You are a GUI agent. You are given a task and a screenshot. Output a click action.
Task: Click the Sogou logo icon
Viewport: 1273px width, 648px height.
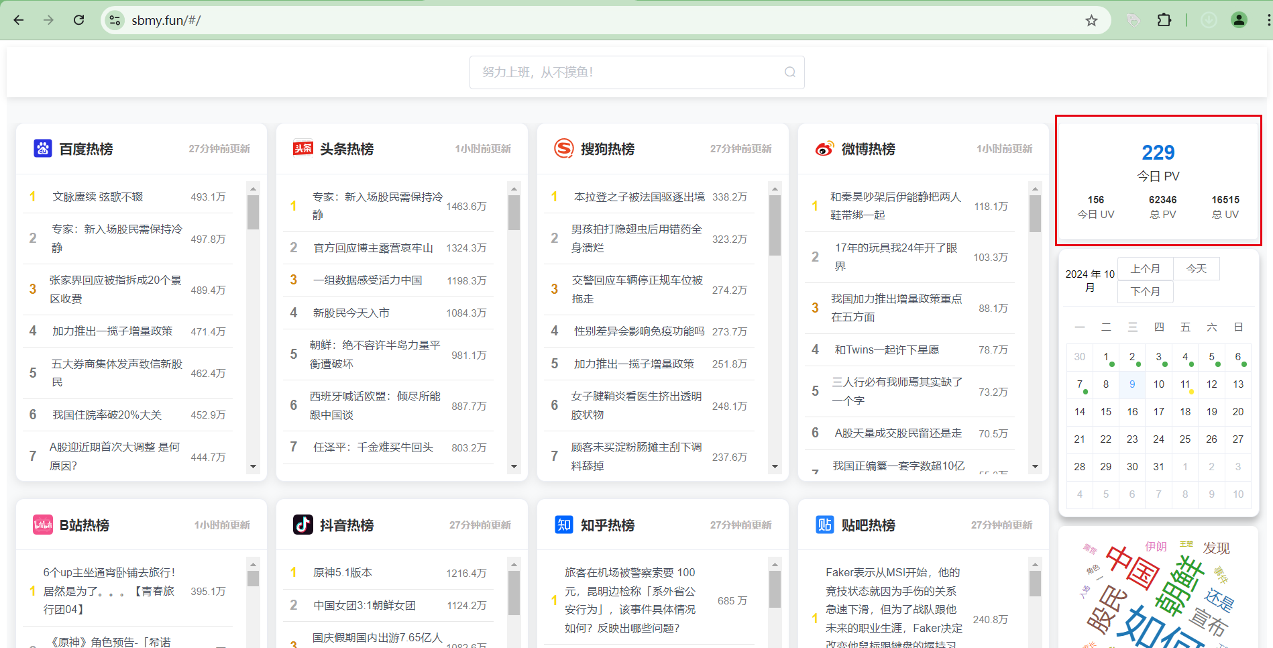(x=563, y=148)
